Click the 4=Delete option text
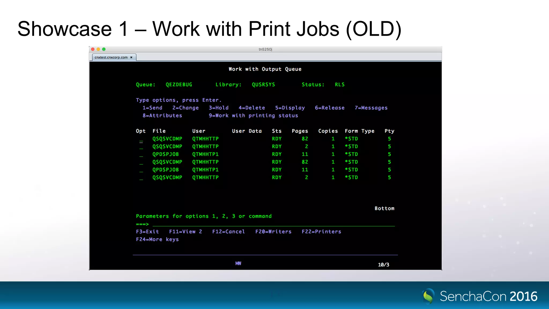This screenshot has width=549, height=309. tap(252, 108)
